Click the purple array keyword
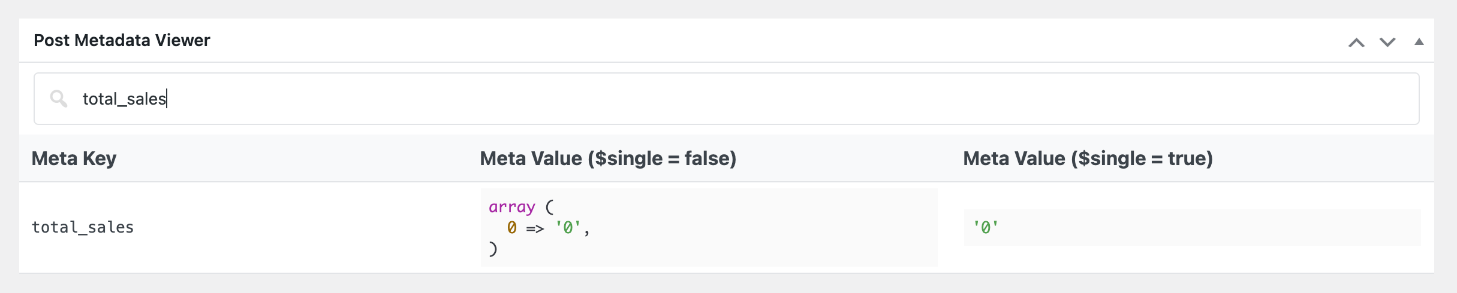The height and width of the screenshot is (293, 1457). (511, 207)
